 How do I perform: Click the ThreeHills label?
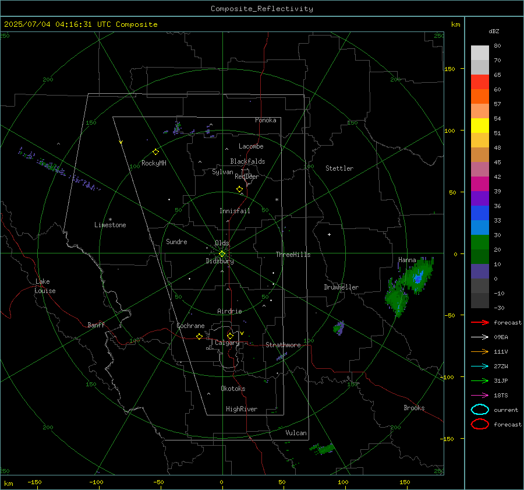[293, 255]
